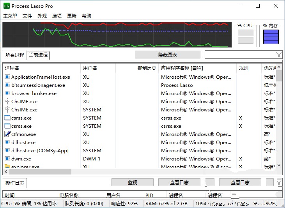285x208 pixels.
Task: Click the ChsIME.exe icon for user XU
Action: coord(7,101)
